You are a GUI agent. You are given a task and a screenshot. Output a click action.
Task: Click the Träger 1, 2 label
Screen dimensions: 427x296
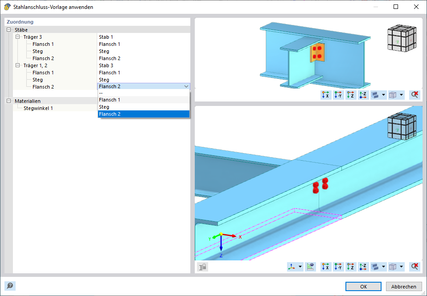35,65
